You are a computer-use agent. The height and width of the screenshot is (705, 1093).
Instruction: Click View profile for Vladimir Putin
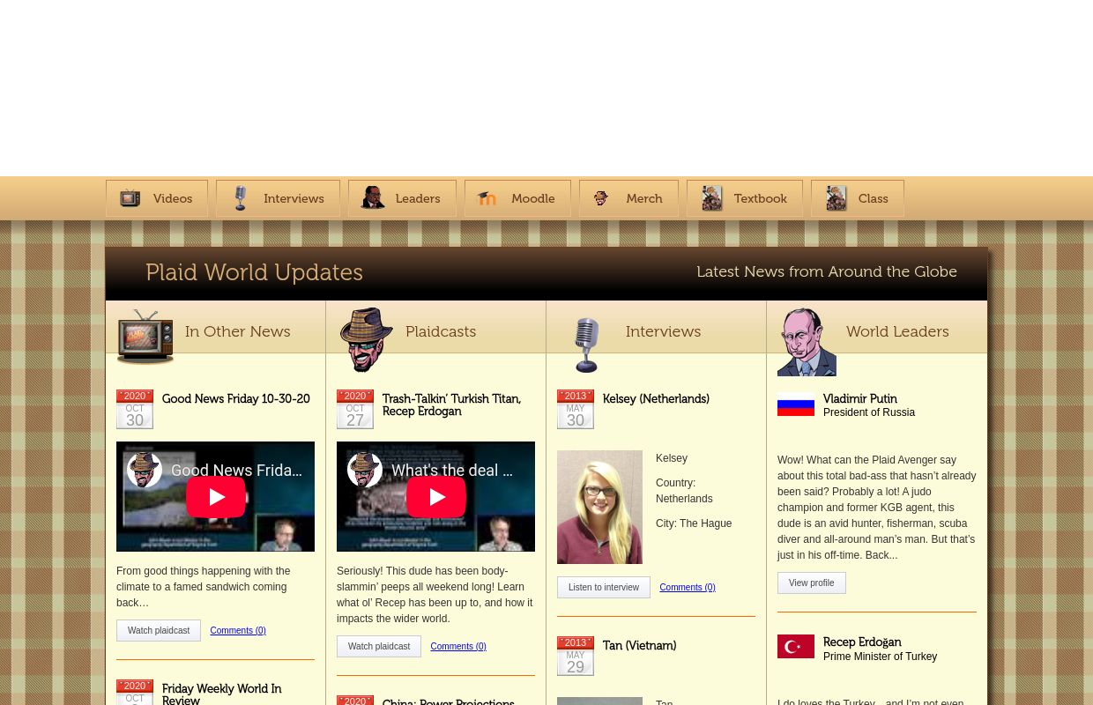click(811, 583)
